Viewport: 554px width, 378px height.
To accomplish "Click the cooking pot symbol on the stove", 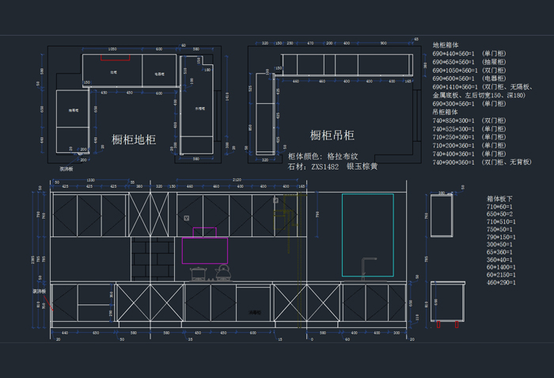I will (x=198, y=274).
